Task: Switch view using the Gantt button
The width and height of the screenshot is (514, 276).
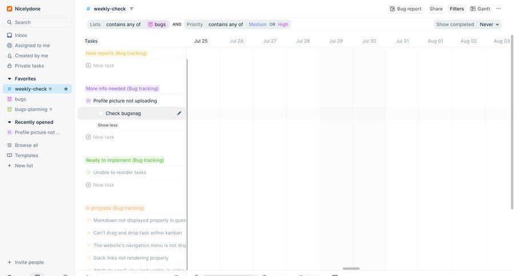Action: point(480,9)
